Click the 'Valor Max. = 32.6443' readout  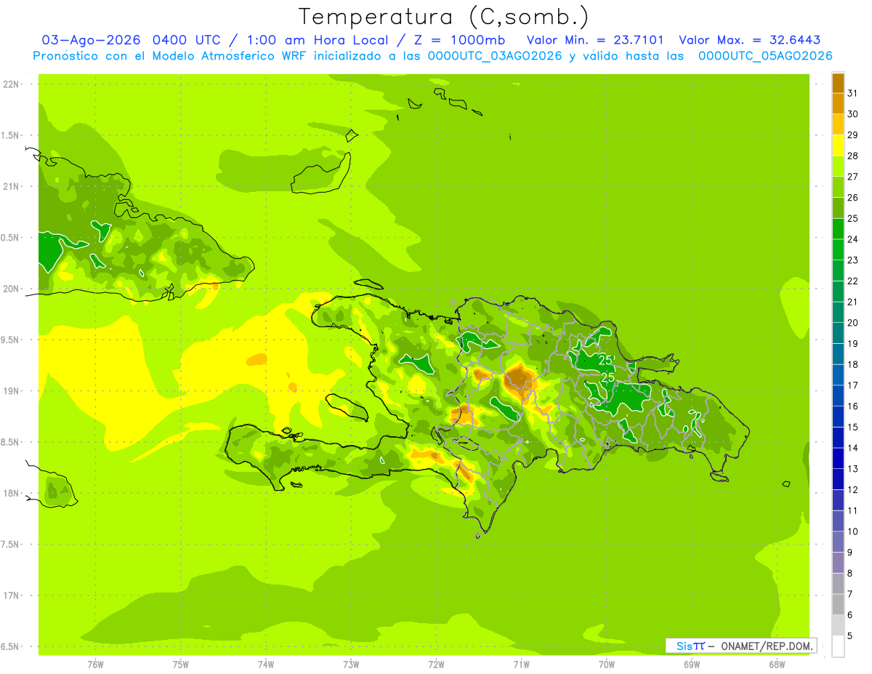[x=750, y=40]
